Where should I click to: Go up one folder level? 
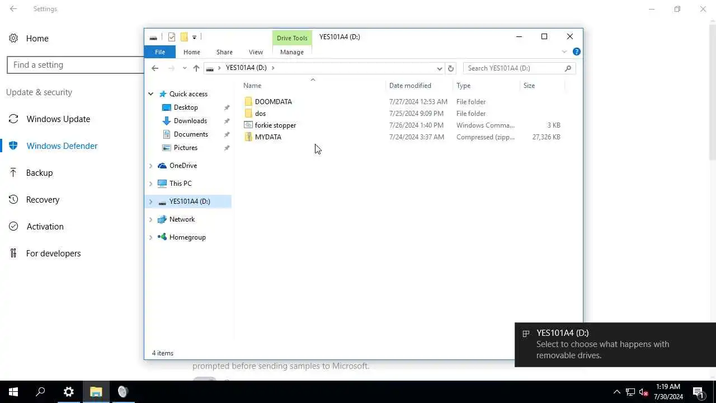[x=196, y=68]
